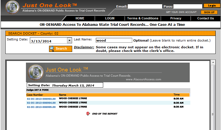Viewport: 223px width, 130px height.
Task: Click the magnifier icon on Search button
Action: point(52,49)
